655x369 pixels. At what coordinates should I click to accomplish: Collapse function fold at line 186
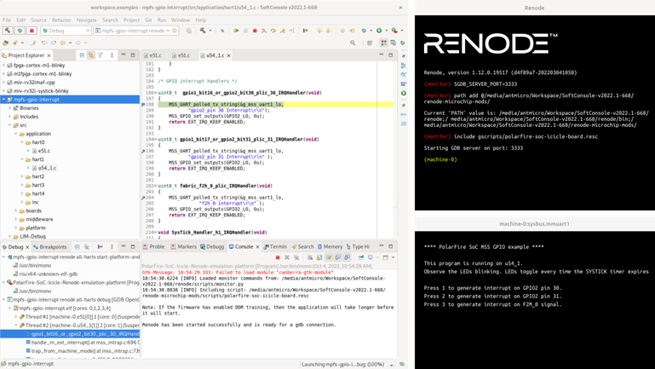click(x=155, y=93)
